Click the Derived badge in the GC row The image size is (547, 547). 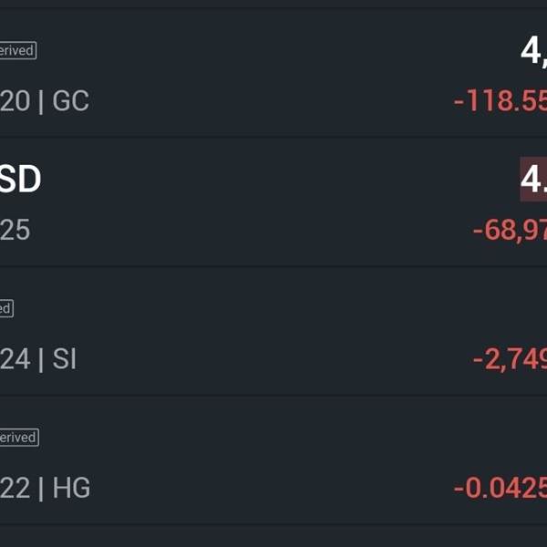[17, 51]
